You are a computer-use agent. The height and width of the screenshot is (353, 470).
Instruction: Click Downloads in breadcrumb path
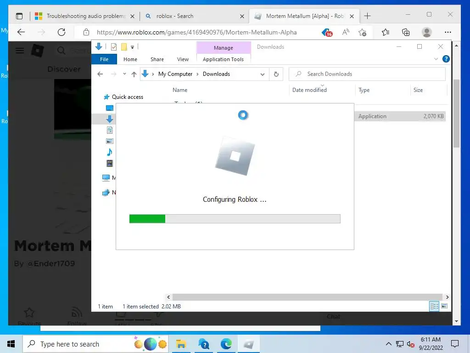click(x=217, y=74)
